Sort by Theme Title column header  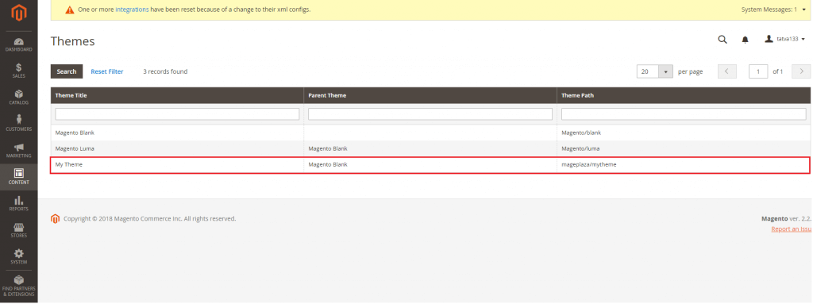177,95
